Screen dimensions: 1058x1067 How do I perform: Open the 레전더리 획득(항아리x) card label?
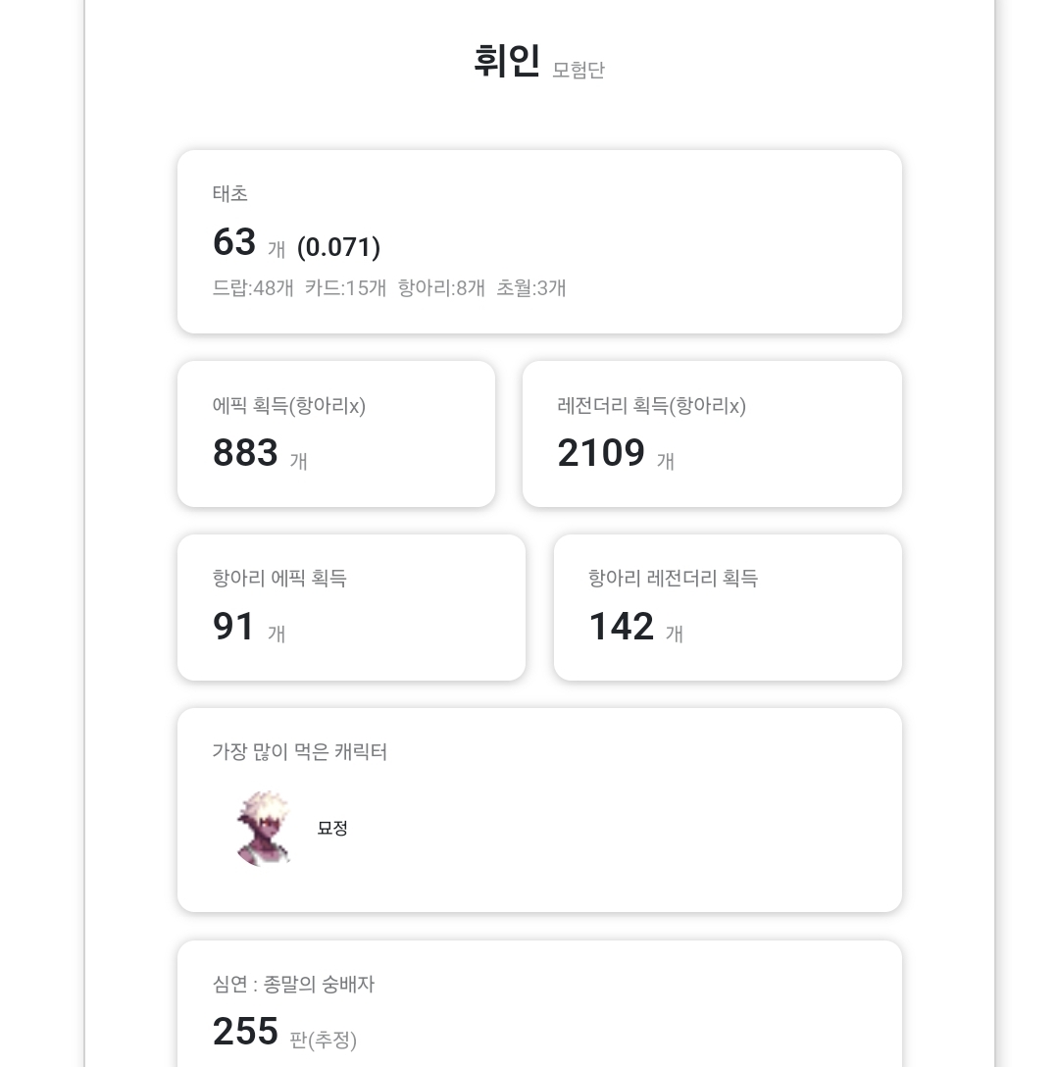pos(651,406)
